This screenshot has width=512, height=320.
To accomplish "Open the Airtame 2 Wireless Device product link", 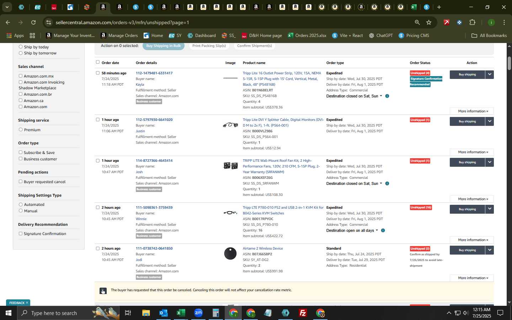I will tap(263, 249).
